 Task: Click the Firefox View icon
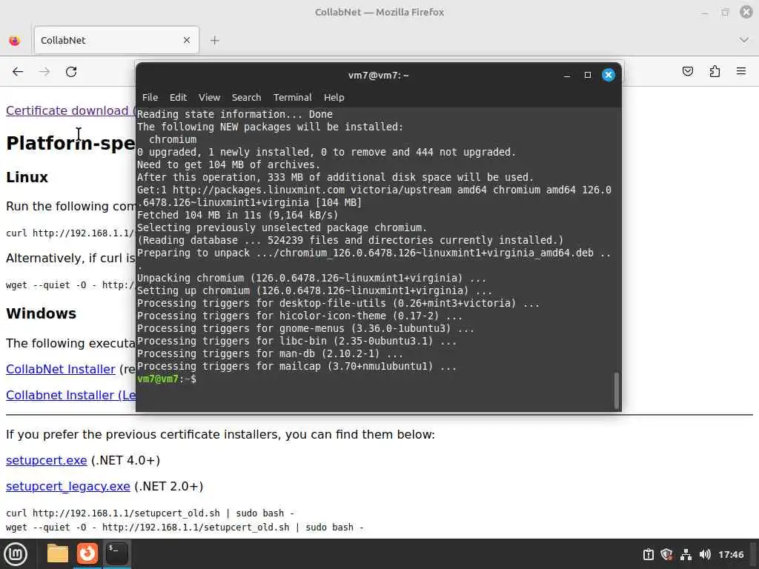click(x=15, y=40)
